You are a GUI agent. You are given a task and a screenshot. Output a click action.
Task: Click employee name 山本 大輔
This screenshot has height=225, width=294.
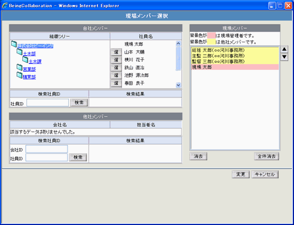135,52
